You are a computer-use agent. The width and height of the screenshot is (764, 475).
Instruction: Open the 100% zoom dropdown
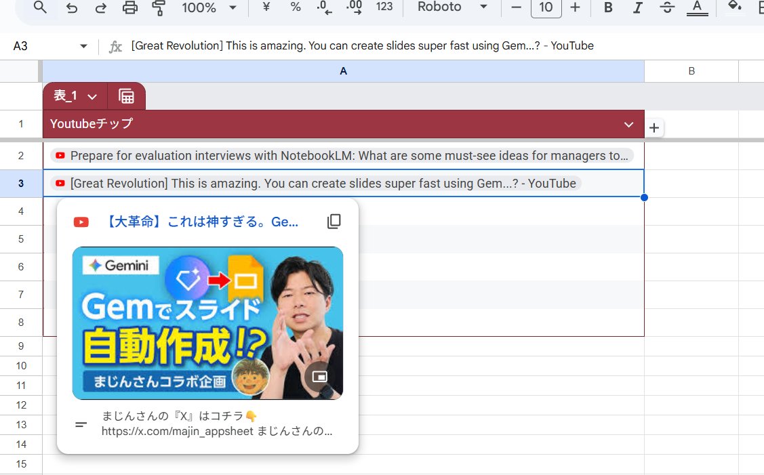pyautogui.click(x=209, y=8)
